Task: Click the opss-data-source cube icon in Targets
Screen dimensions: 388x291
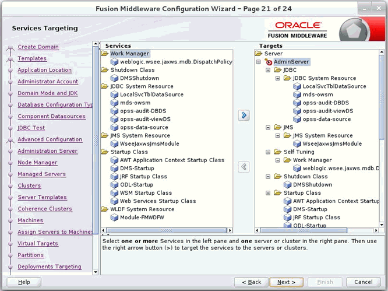Action: [x=297, y=119]
